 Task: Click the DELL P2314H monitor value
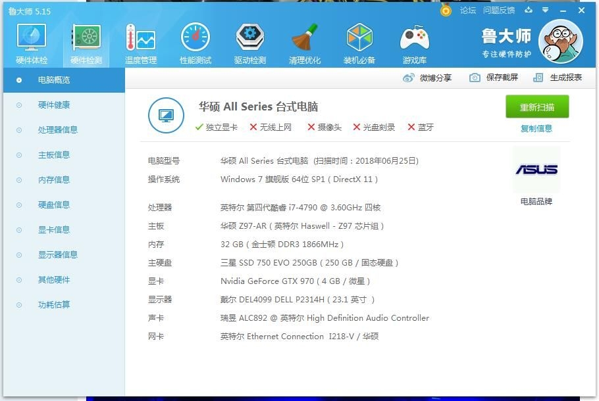[298, 300]
